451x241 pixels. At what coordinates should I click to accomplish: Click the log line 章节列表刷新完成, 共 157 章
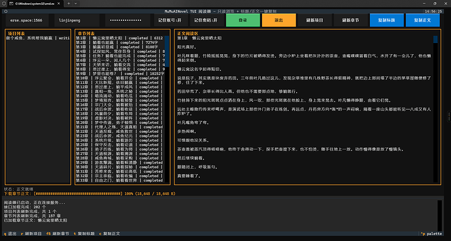[32, 216]
